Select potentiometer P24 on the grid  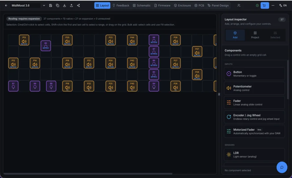click(111, 63)
